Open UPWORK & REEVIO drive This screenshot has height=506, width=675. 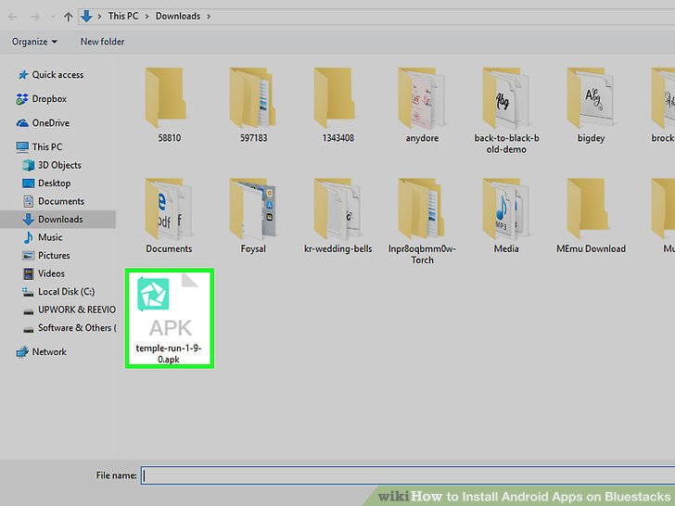point(77,310)
